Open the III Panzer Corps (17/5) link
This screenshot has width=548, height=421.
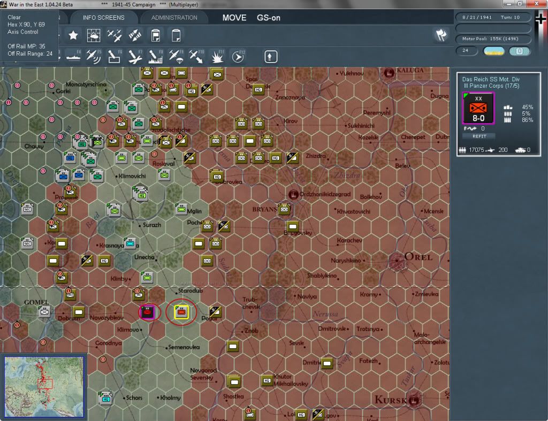[x=491, y=86]
